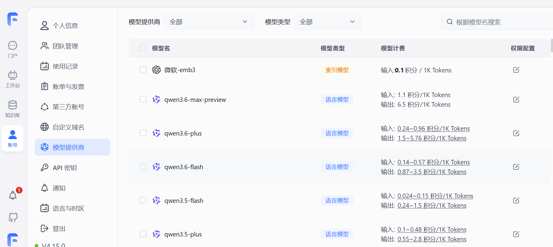The image size is (553, 247).
Task: Open 通知 menu item
Action: click(72, 188)
